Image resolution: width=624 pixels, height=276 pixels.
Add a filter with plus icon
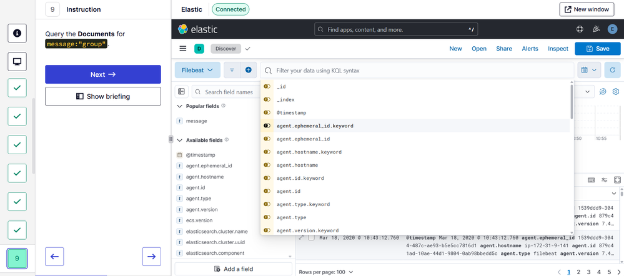pyautogui.click(x=248, y=71)
